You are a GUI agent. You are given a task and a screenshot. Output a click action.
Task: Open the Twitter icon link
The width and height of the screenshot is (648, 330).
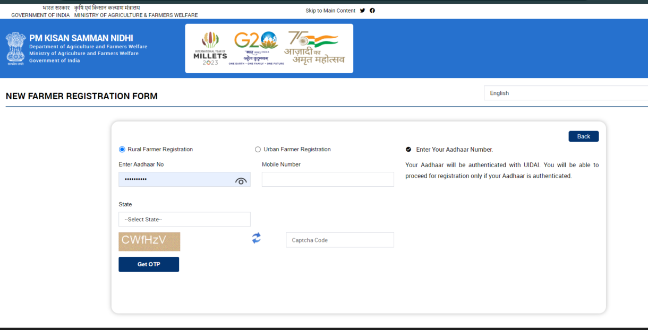point(362,11)
